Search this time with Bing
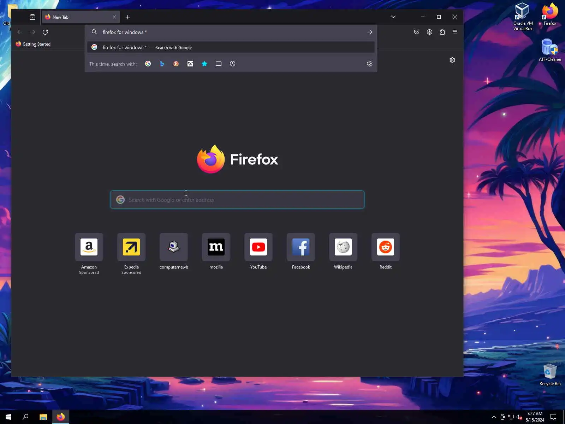 (x=162, y=64)
